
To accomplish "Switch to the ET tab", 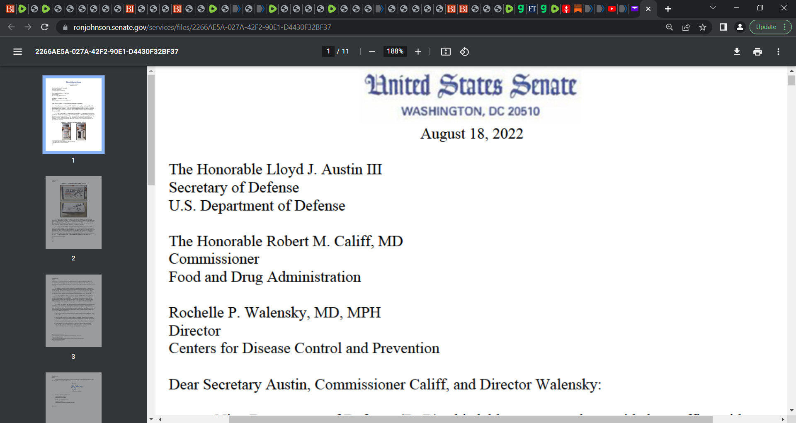I will point(532,9).
